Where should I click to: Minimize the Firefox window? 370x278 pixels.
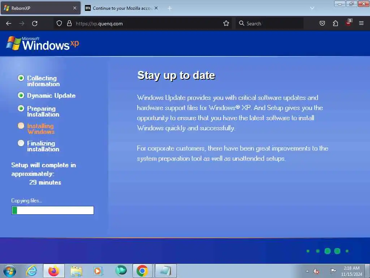tap(340, 4)
